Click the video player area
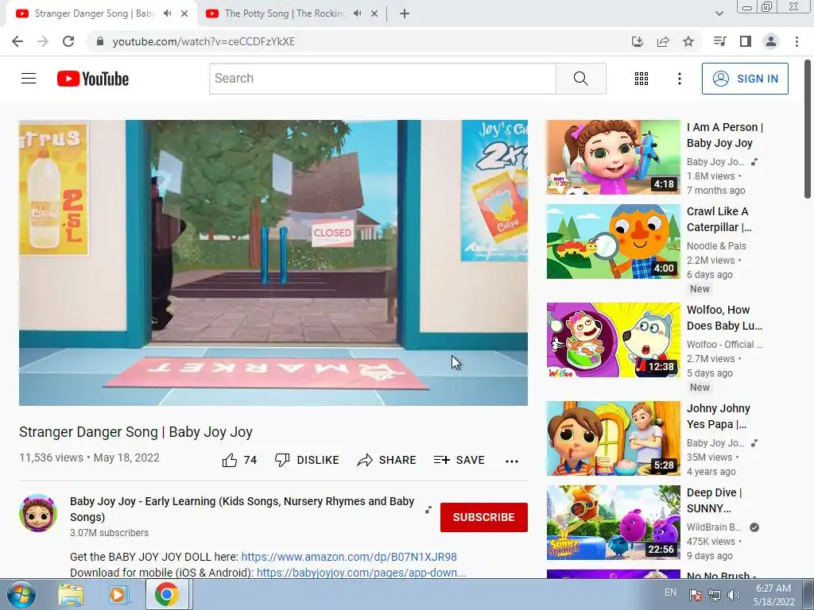The height and width of the screenshot is (610, 814). (273, 263)
